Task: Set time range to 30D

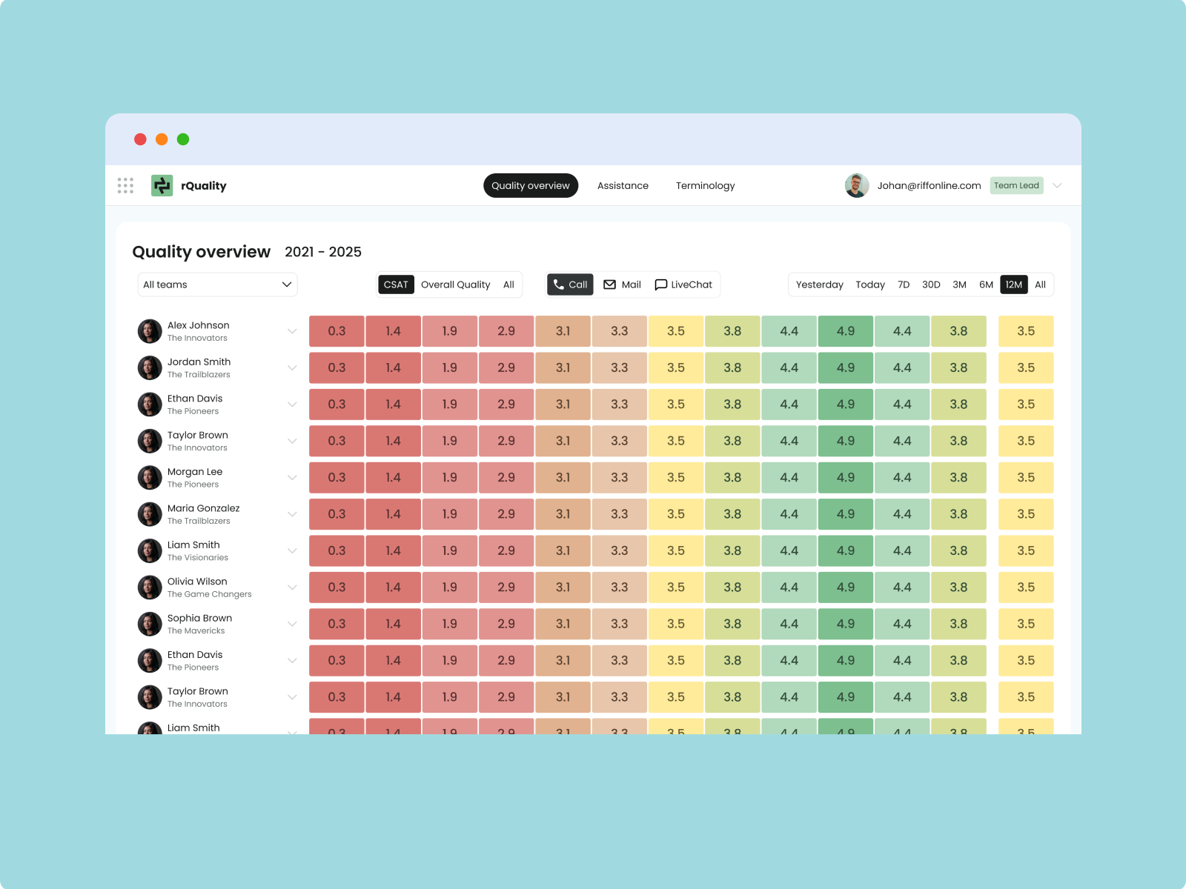Action: tap(931, 284)
